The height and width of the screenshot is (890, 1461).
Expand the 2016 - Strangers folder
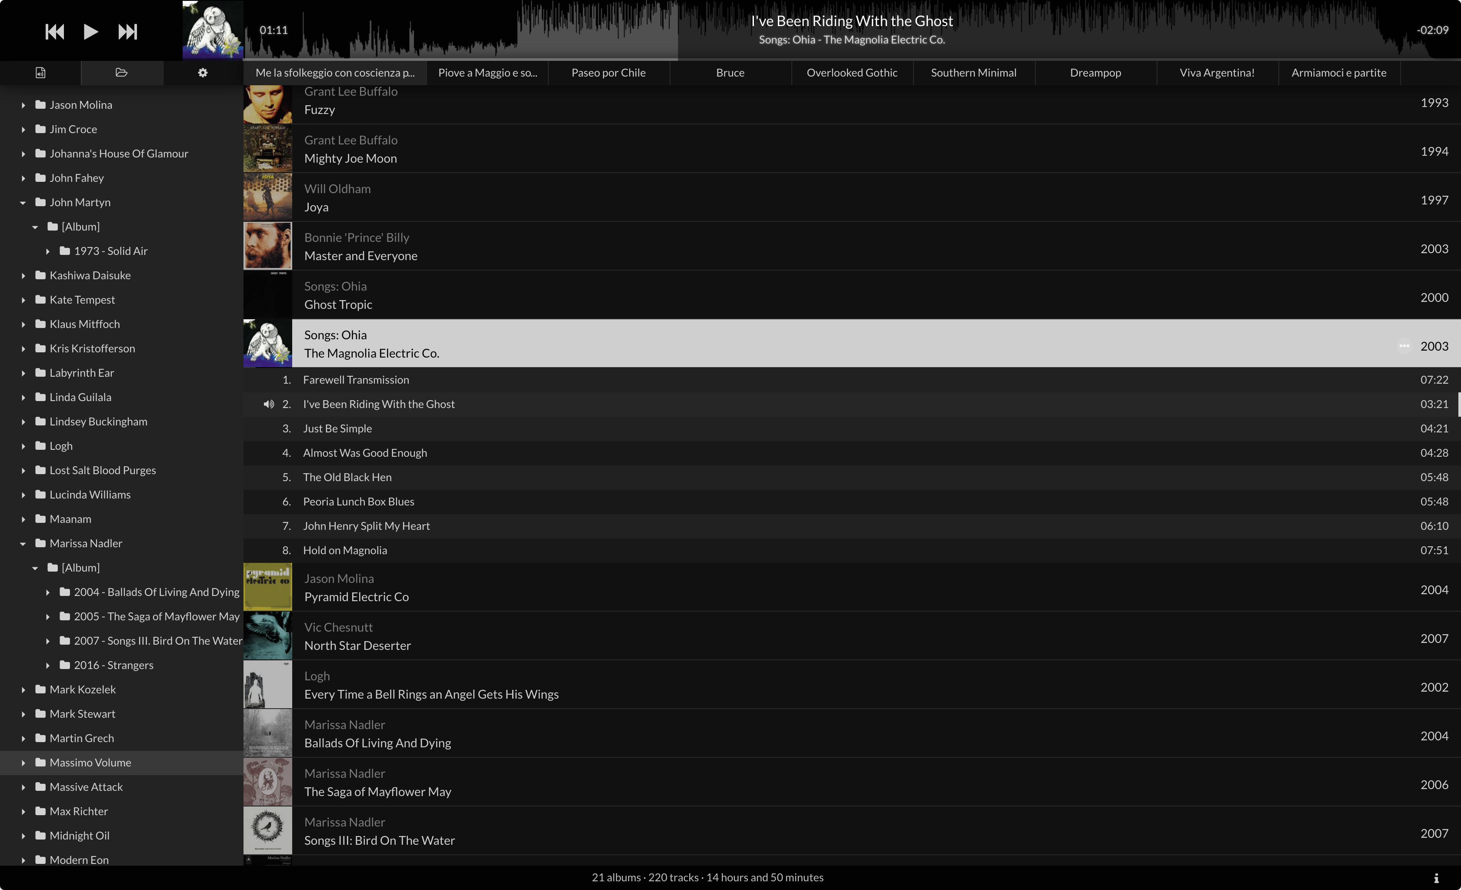pyautogui.click(x=47, y=665)
